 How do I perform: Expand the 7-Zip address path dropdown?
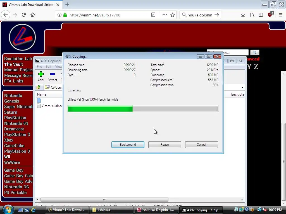tap(242, 87)
